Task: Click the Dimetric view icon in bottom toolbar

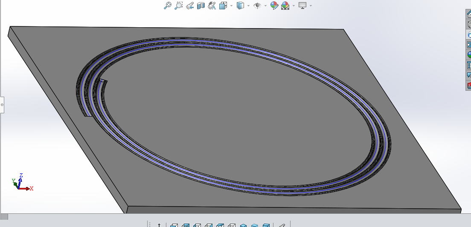Action: pyautogui.click(x=266, y=225)
